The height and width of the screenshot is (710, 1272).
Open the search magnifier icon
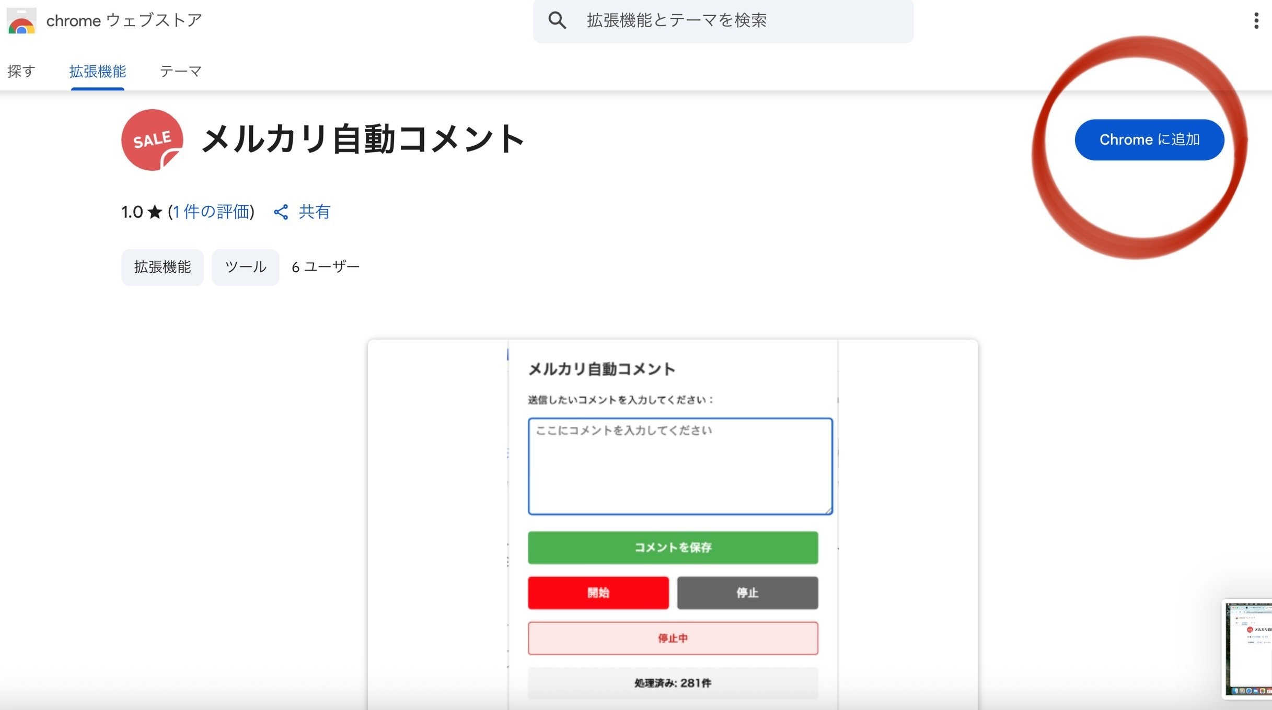pyautogui.click(x=558, y=20)
